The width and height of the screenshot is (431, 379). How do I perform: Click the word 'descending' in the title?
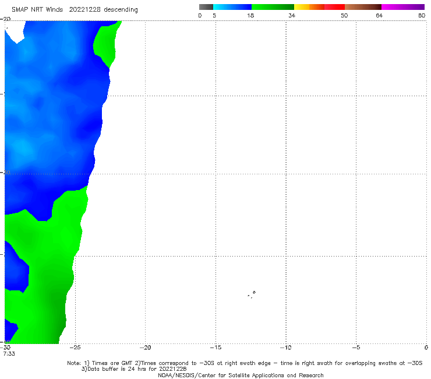point(121,10)
